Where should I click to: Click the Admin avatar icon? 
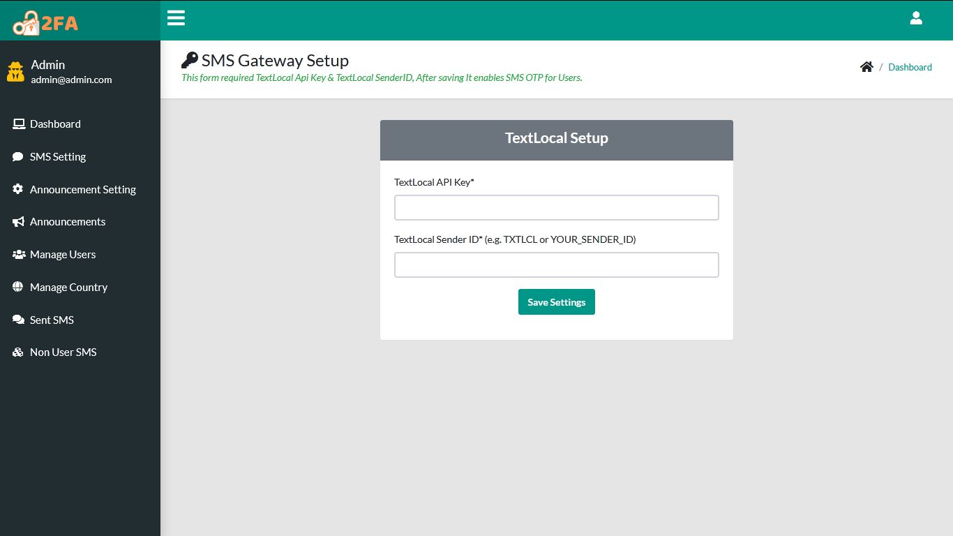(15, 71)
